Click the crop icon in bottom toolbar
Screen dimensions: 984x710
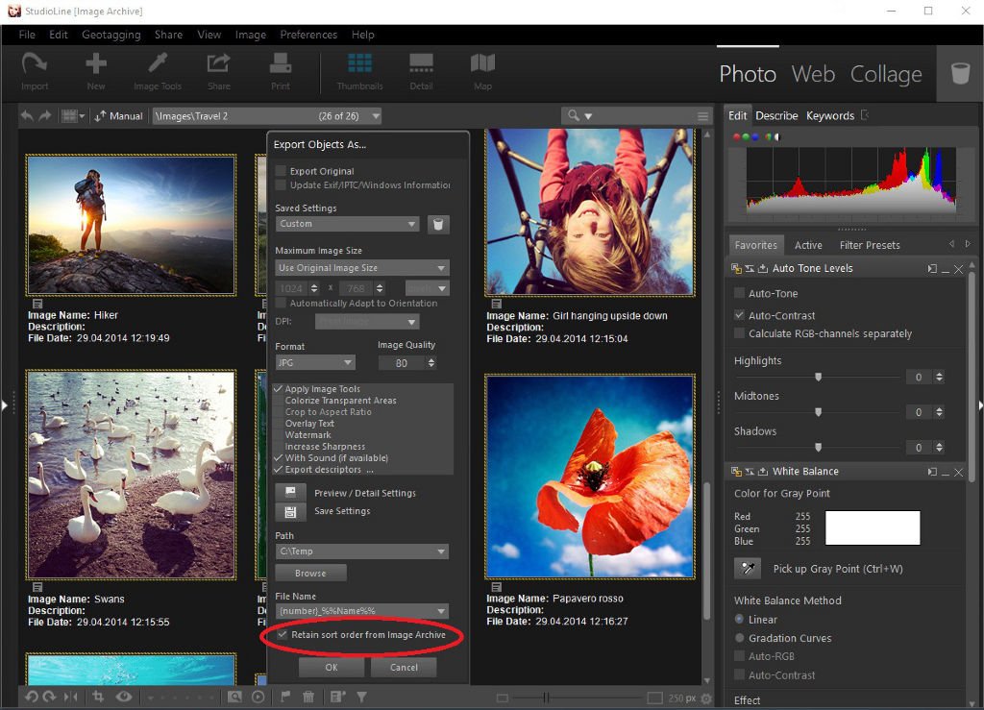(x=98, y=697)
